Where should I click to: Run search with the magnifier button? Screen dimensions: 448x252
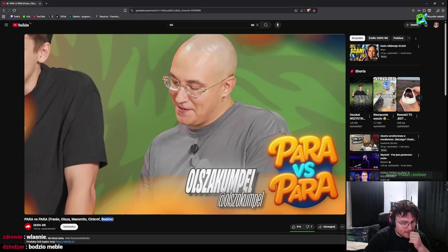point(266,25)
